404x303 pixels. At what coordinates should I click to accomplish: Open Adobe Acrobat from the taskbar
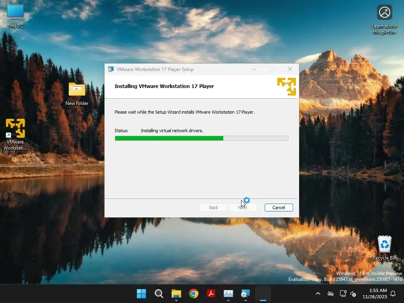pos(211,294)
